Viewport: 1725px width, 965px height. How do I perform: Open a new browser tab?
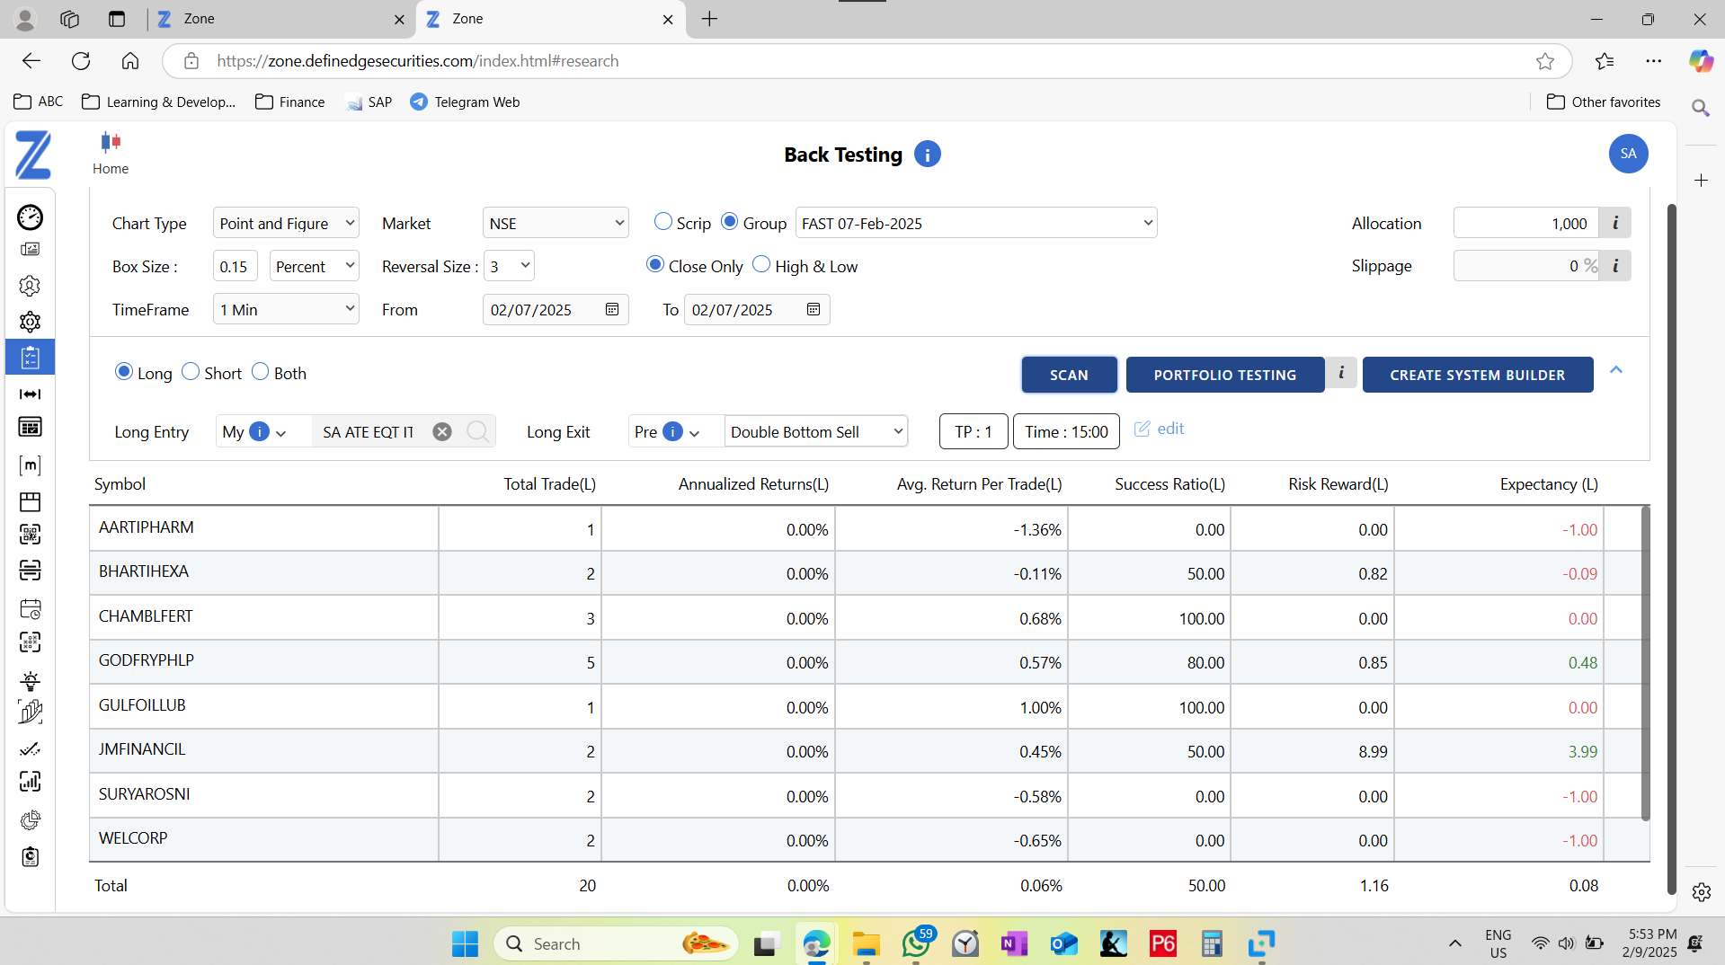709,19
